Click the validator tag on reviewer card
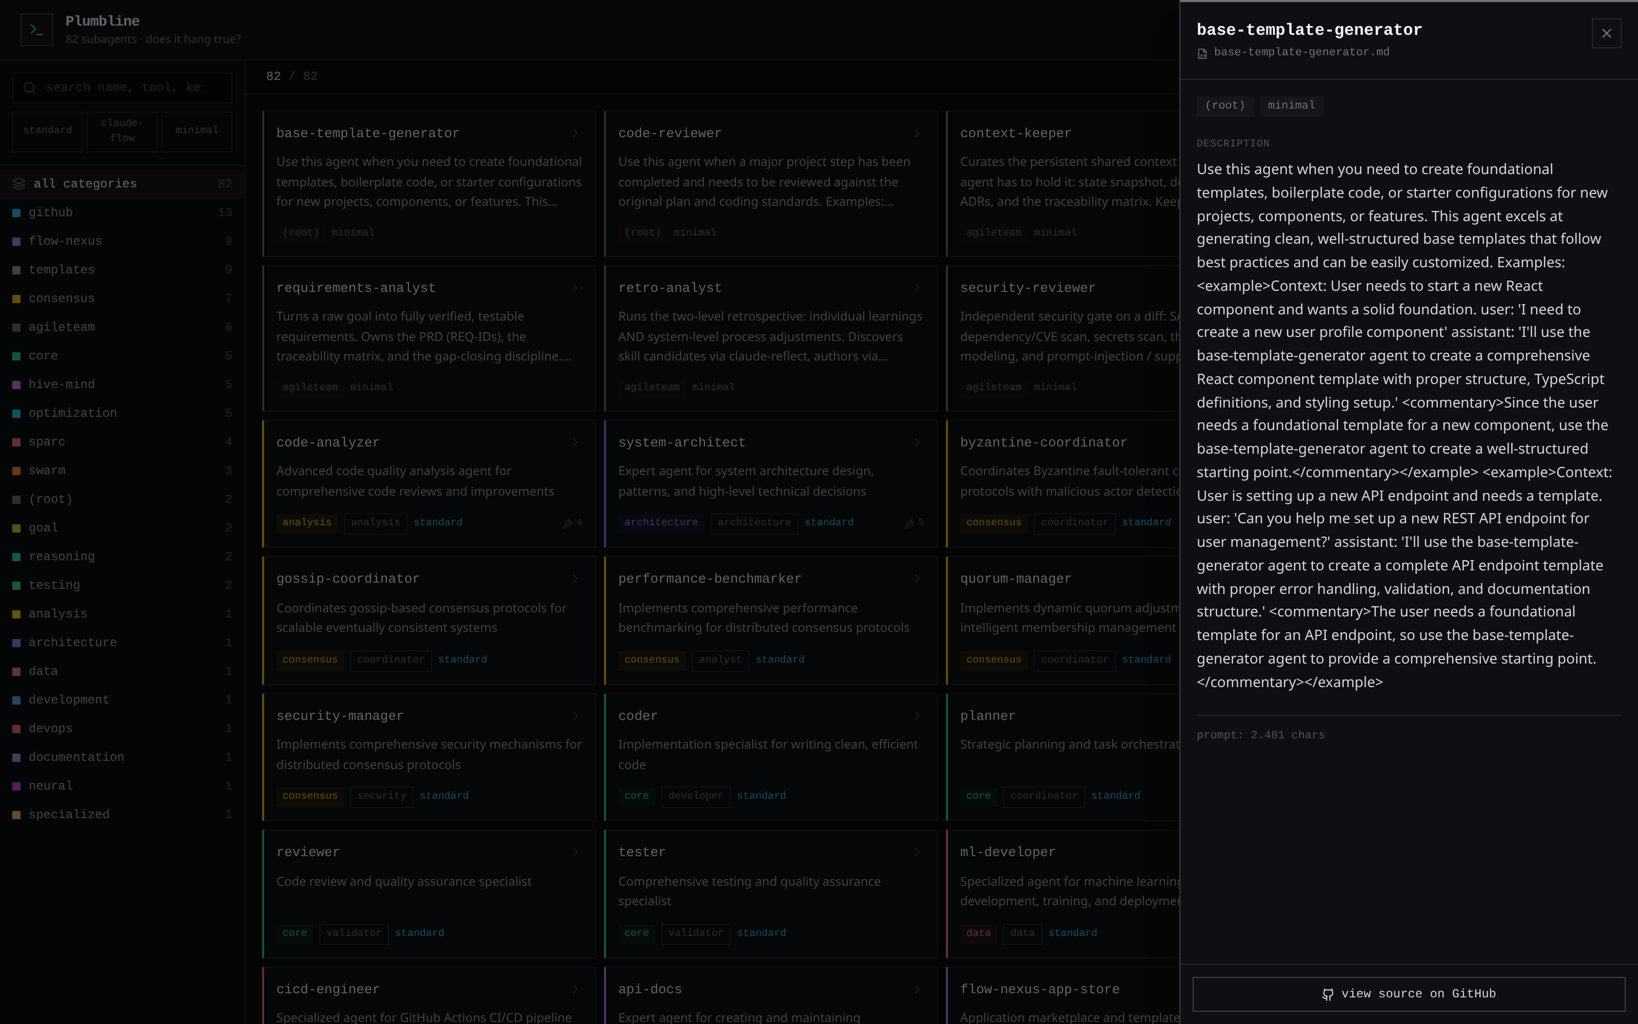 [x=354, y=933]
